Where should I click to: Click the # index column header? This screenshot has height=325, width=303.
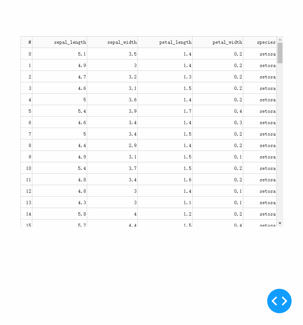point(27,42)
